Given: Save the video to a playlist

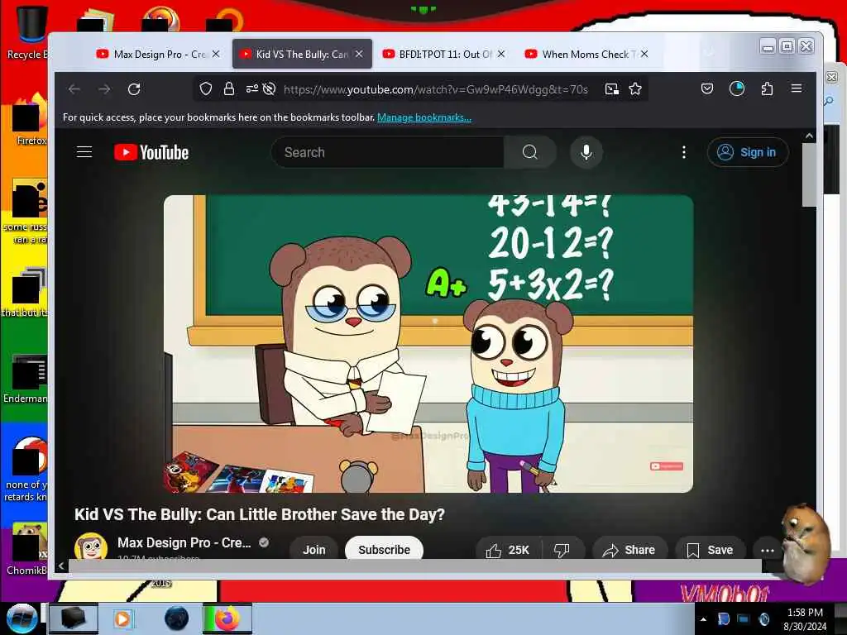Looking at the screenshot, I should click(x=710, y=550).
